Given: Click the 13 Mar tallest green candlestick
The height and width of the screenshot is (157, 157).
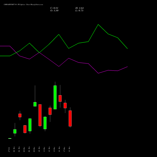Looking at the screenshot, I should 55,97.
